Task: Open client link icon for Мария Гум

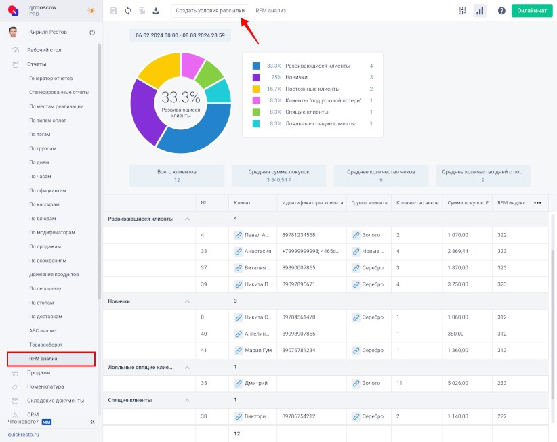Action: (239, 350)
